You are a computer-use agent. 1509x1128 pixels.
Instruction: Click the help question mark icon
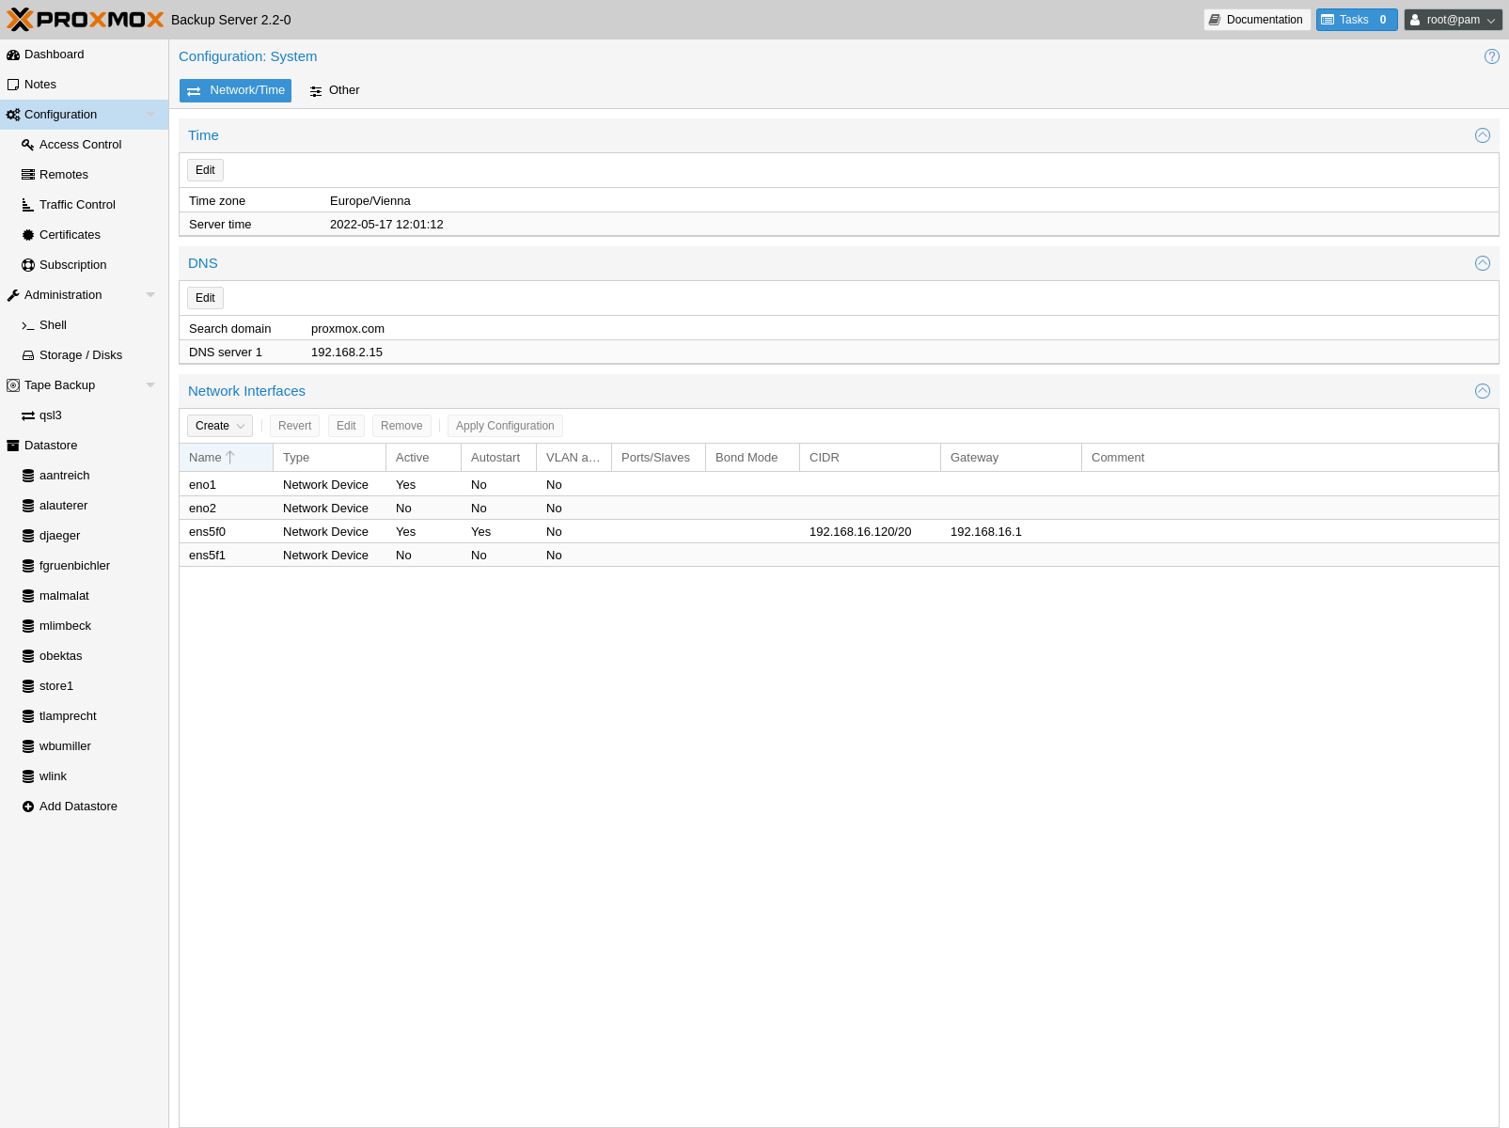click(1491, 56)
